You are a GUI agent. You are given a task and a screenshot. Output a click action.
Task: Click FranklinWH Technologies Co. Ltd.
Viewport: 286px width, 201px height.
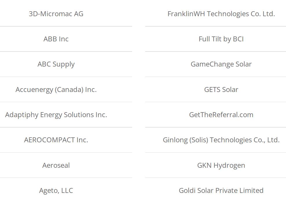(x=221, y=14)
